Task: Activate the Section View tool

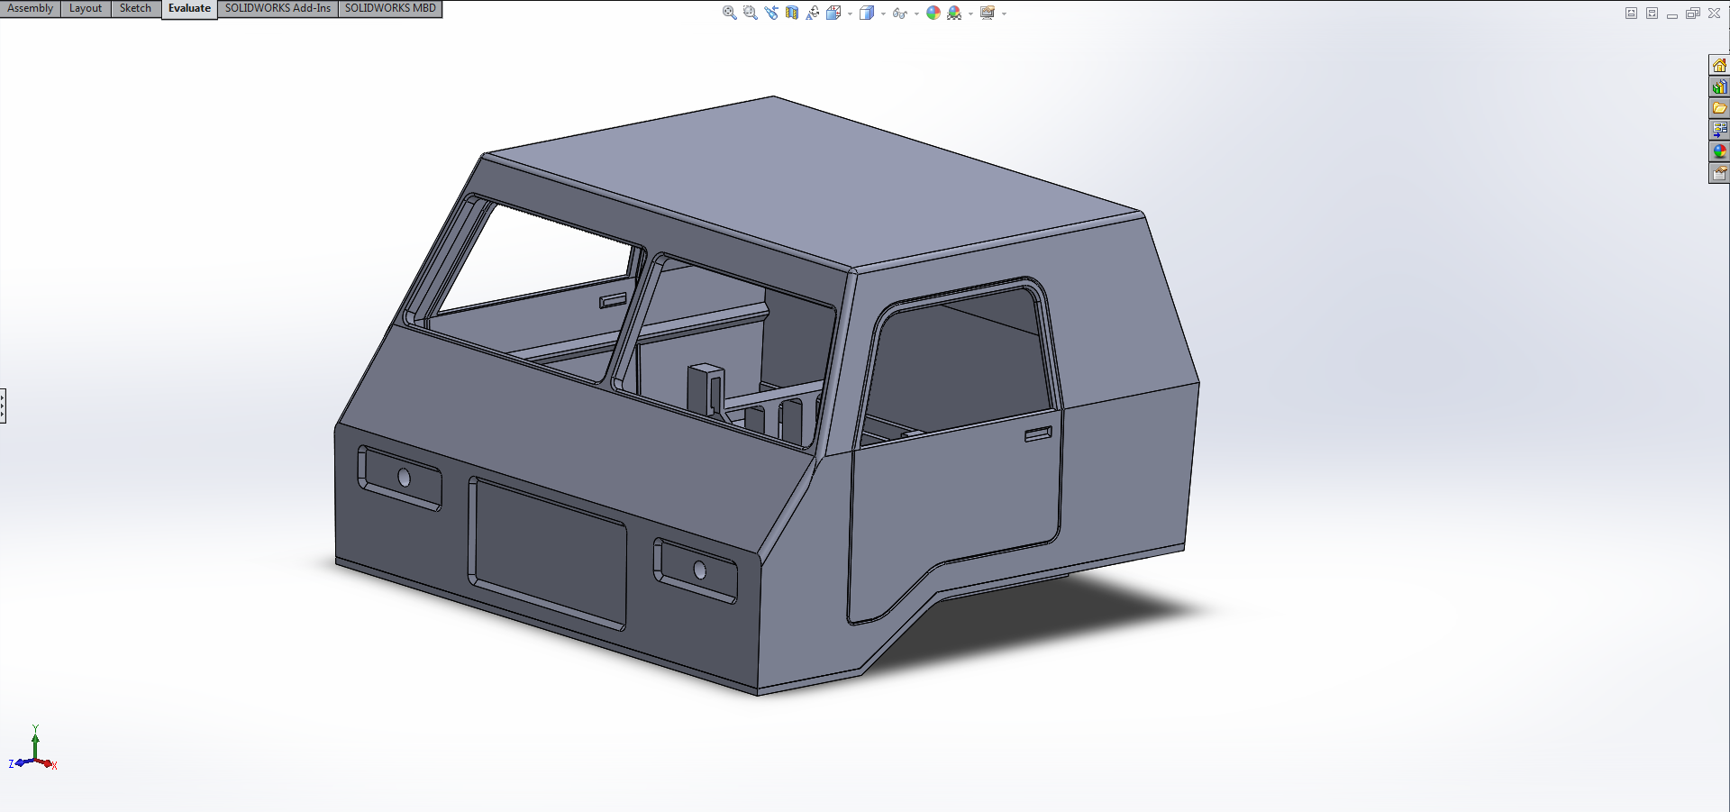Action: coord(792,13)
